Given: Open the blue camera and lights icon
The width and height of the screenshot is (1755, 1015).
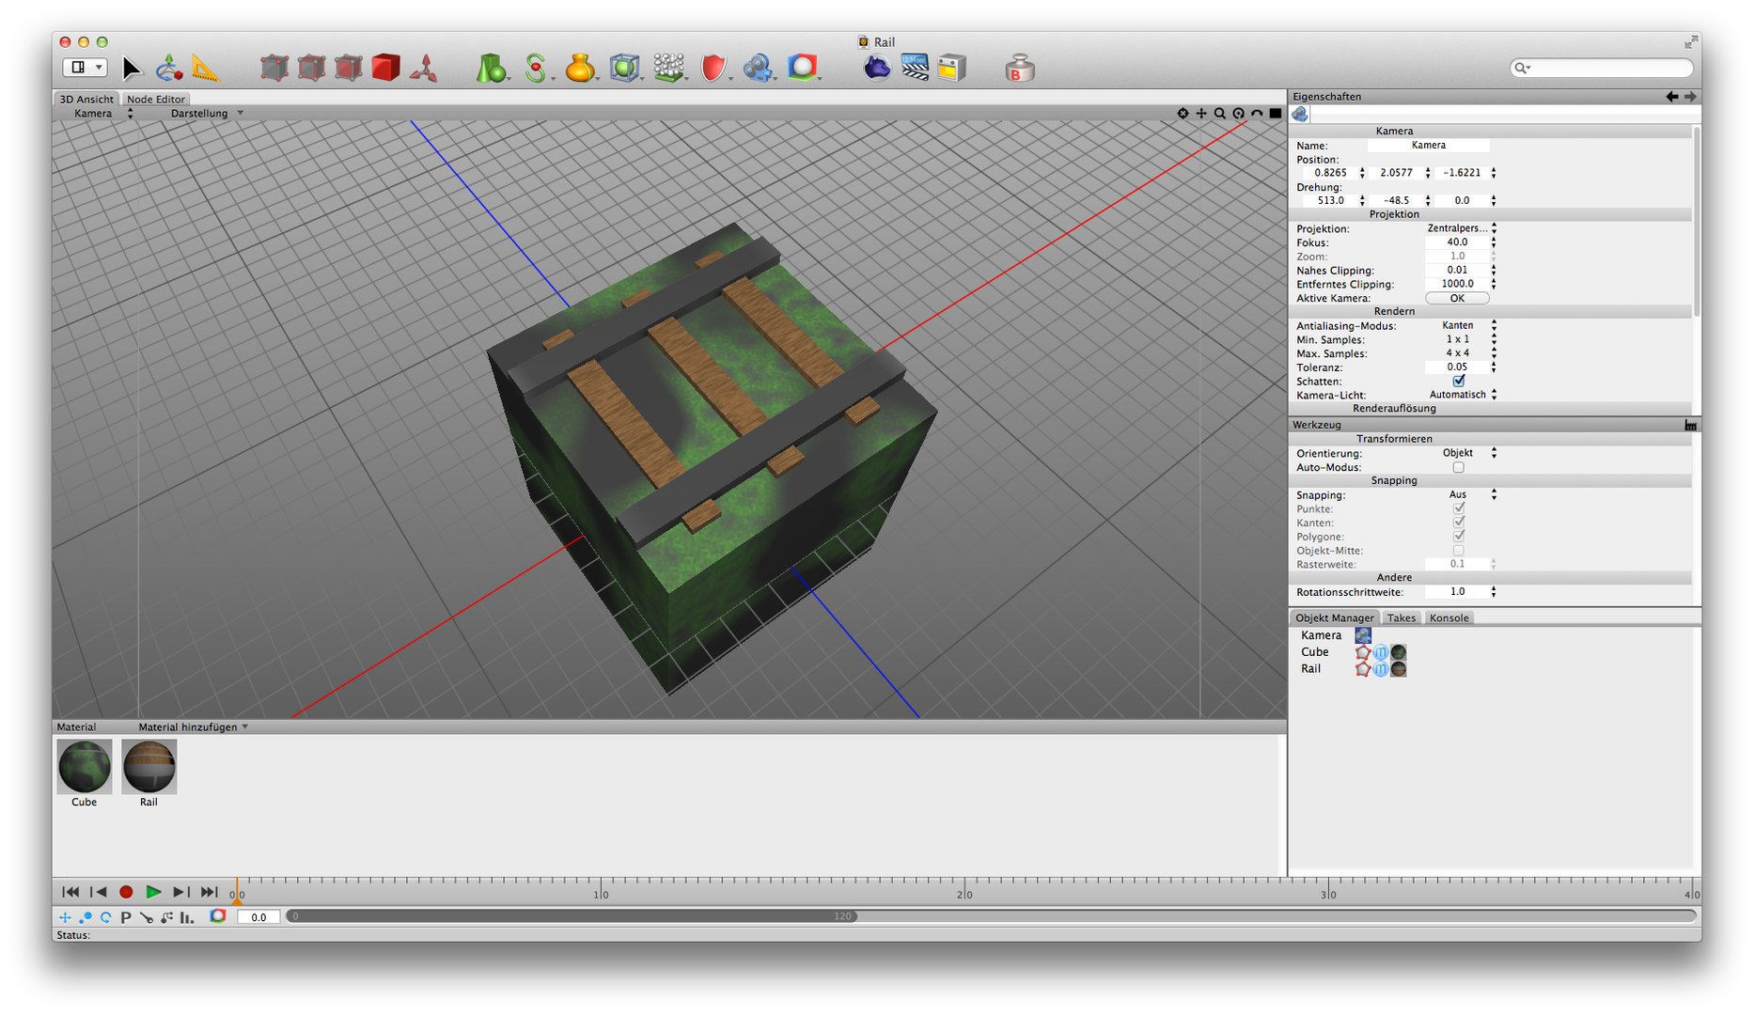Looking at the screenshot, I should 758,68.
